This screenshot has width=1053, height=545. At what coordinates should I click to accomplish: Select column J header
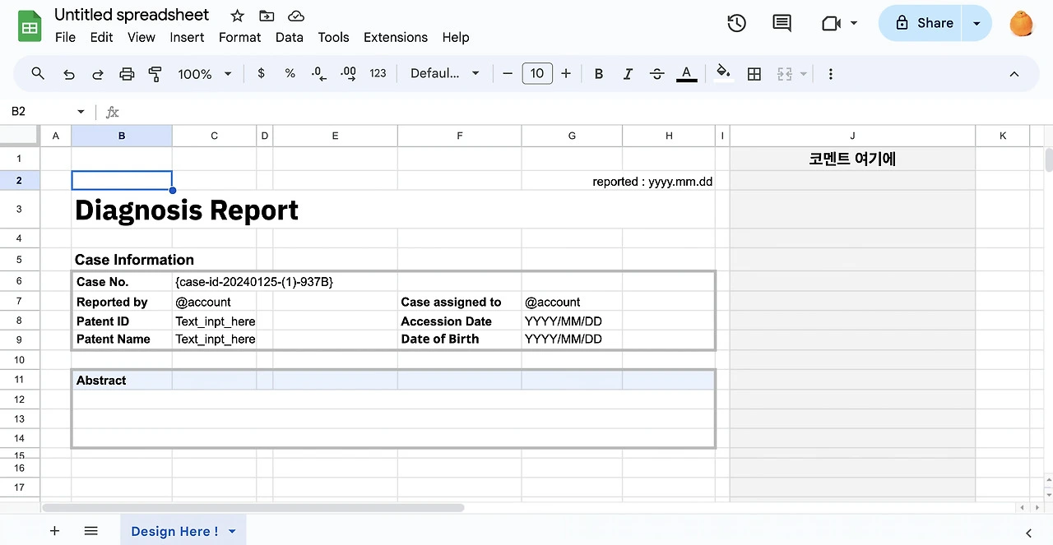pos(852,136)
